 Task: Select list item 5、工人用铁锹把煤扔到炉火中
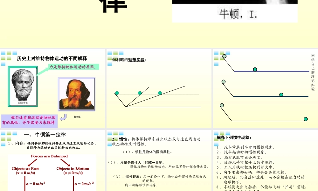245,167
